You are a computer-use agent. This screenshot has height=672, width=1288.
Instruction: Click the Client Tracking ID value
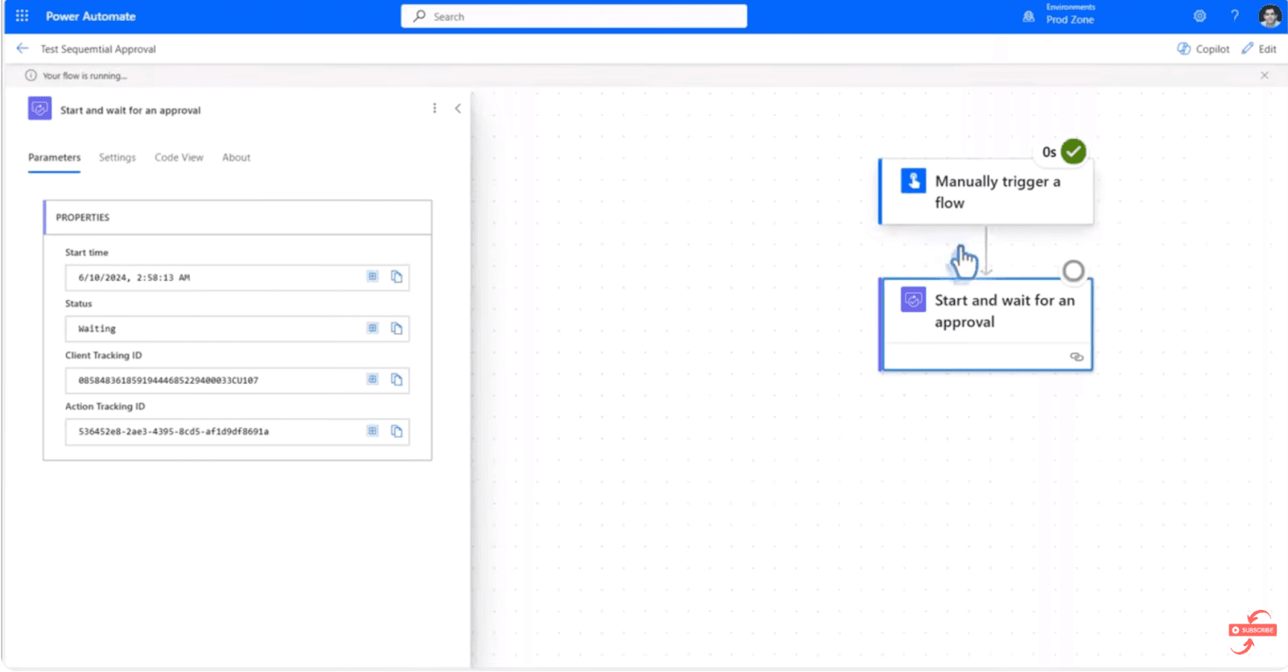click(x=237, y=381)
